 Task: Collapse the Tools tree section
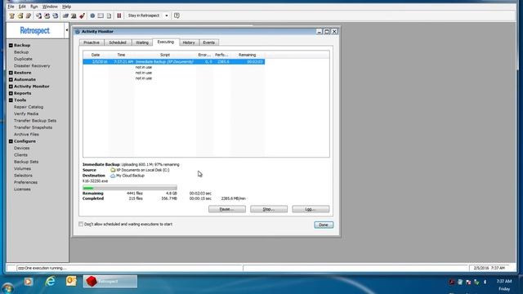coord(11,100)
